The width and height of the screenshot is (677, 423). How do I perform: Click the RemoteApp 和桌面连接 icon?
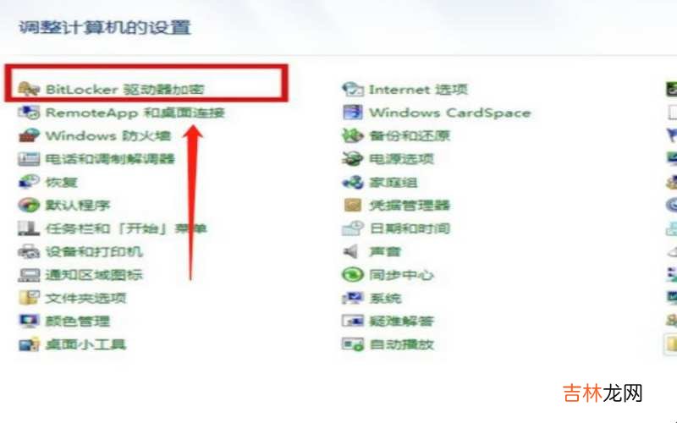coord(29,113)
